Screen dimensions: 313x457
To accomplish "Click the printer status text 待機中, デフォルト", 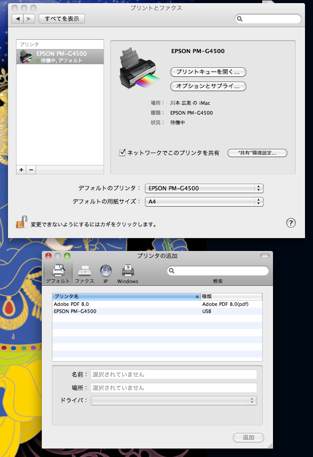I will click(x=61, y=61).
